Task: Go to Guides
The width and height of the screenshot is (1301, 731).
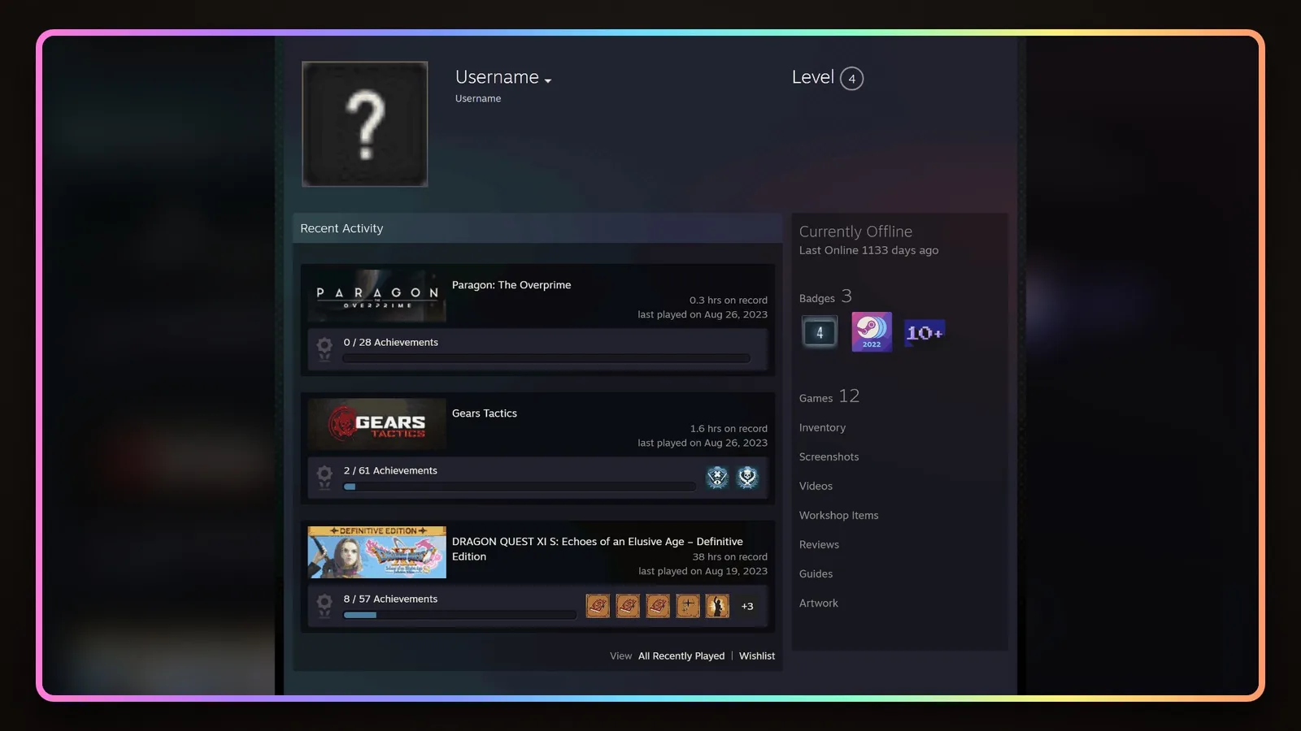Action: click(816, 574)
